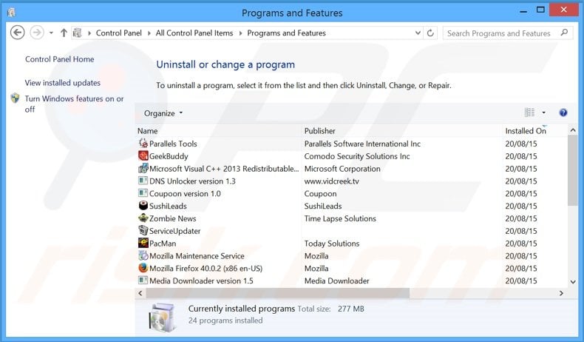Sort by the Publisher column header
The width and height of the screenshot is (584, 342).
tap(319, 131)
